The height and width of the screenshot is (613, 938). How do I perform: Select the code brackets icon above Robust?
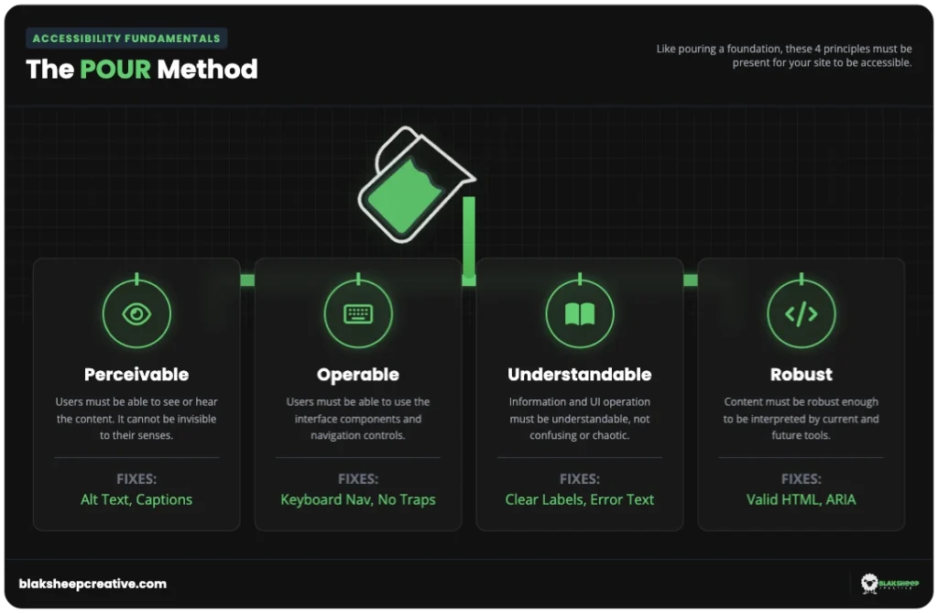coord(802,312)
